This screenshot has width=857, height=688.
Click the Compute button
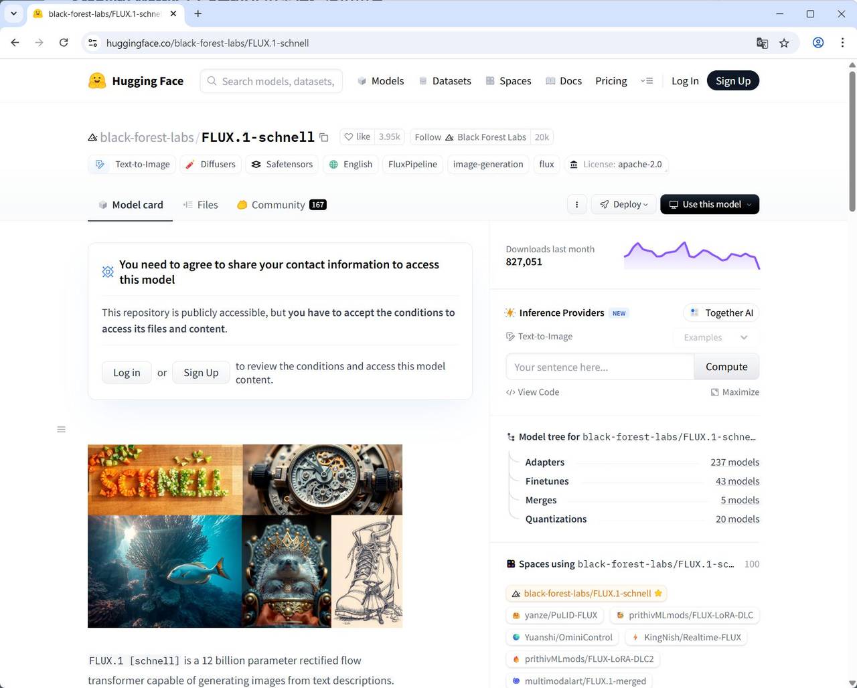(x=726, y=367)
